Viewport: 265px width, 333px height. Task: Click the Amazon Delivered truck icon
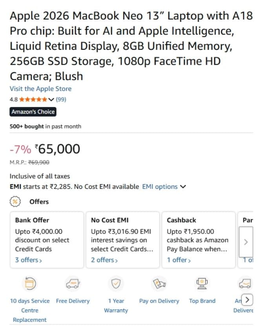[x=245, y=284]
